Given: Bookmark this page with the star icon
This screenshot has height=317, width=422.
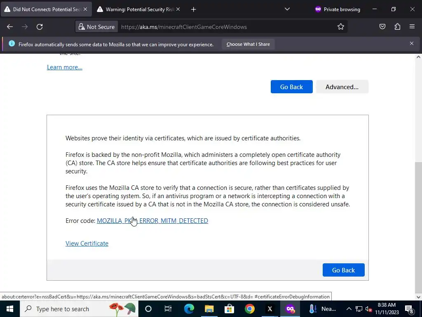Looking at the screenshot, I should (x=341, y=27).
